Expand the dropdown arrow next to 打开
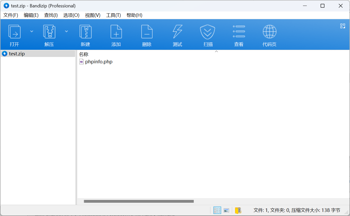This screenshot has height=216, width=350. (x=32, y=31)
